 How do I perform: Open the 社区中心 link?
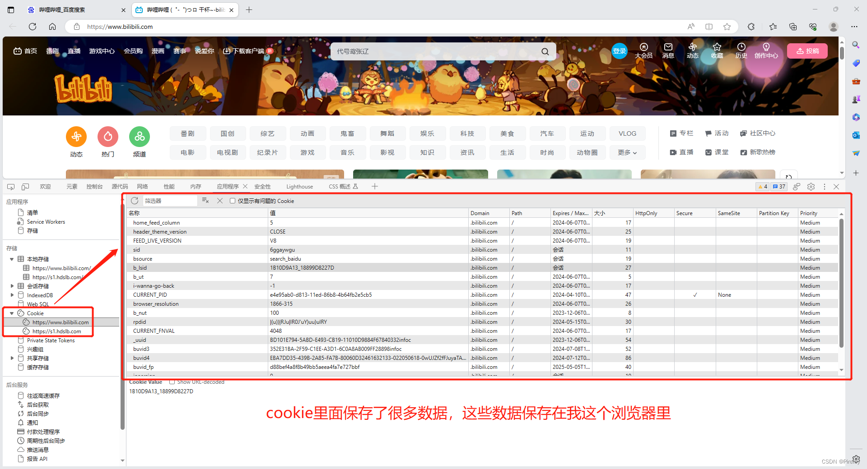[758, 133]
